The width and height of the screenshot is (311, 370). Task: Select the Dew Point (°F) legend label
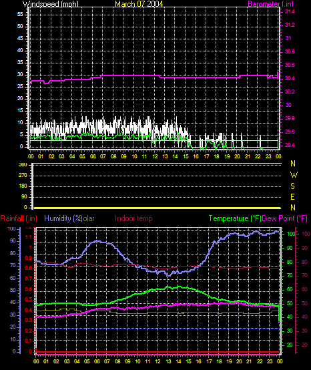(x=285, y=218)
